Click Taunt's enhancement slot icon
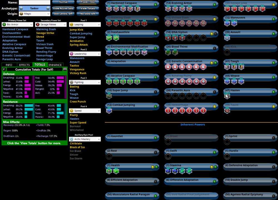Viewport: 278px width, 200px height. [227, 110]
